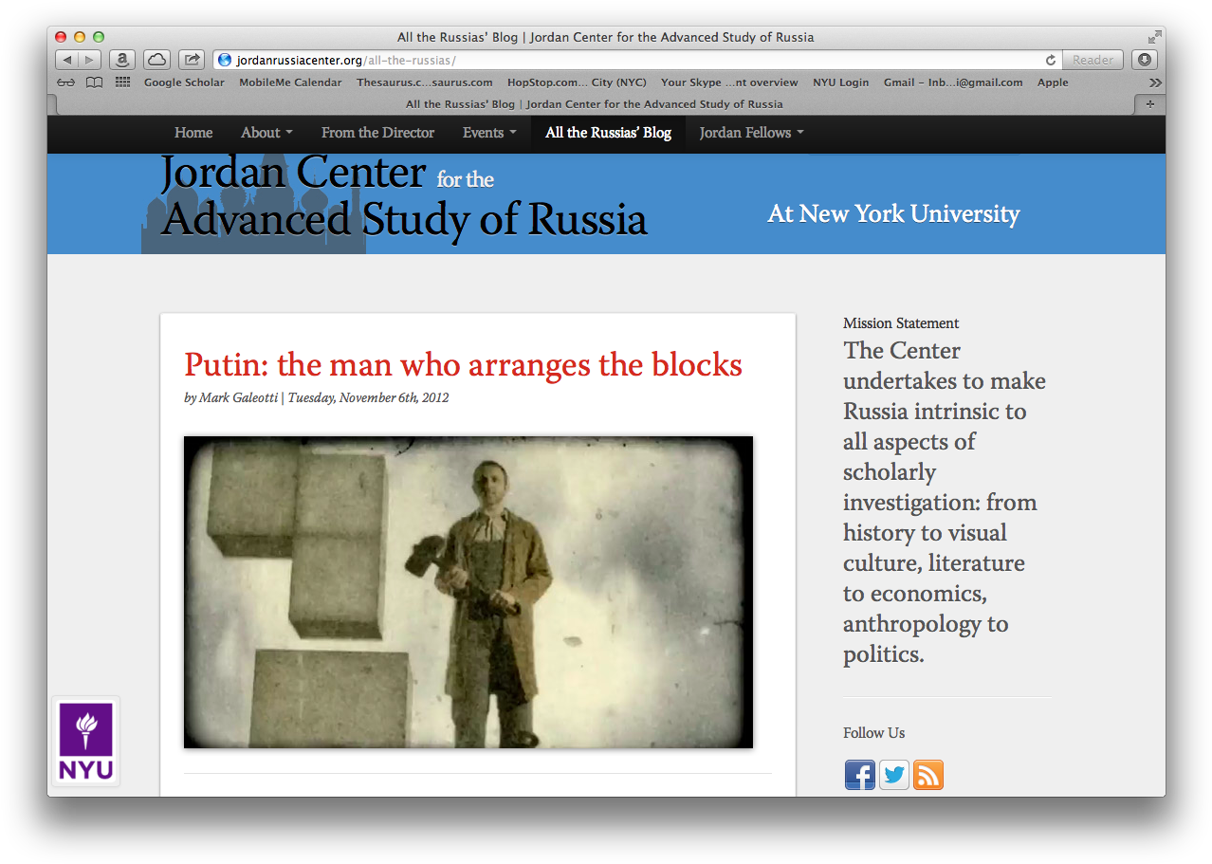Expand the Events dropdown menu
This screenshot has height=864, width=1212.
click(x=488, y=133)
